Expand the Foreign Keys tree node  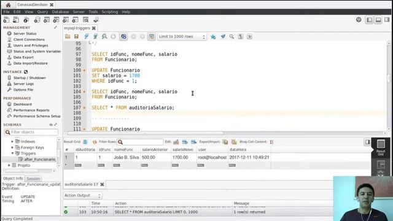[12, 147]
